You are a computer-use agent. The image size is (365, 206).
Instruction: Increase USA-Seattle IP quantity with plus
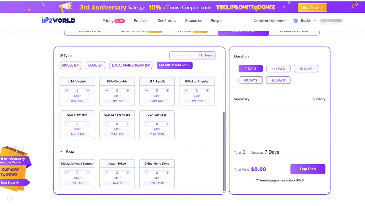168,91
